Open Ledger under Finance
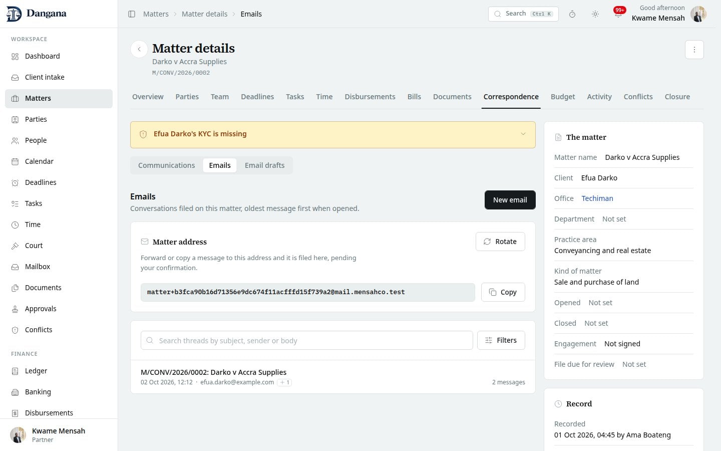Image resolution: width=721 pixels, height=451 pixels. pyautogui.click(x=59, y=371)
